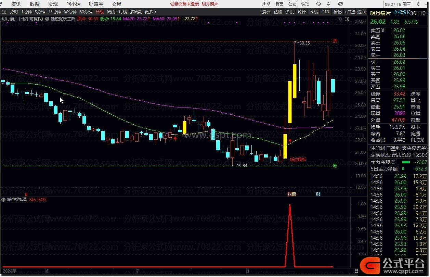Click the chat bubble message icon
Screen dimensions: 430x277
[x=318, y=4]
